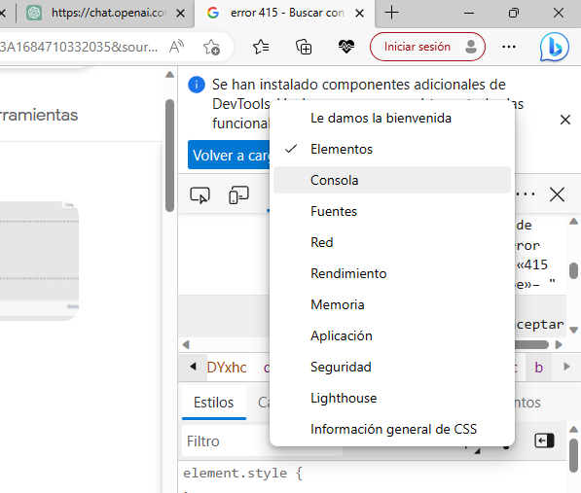Viewport: 581px width, 493px height.
Task: Dismiss the DevTools components notification
Action: 565,120
